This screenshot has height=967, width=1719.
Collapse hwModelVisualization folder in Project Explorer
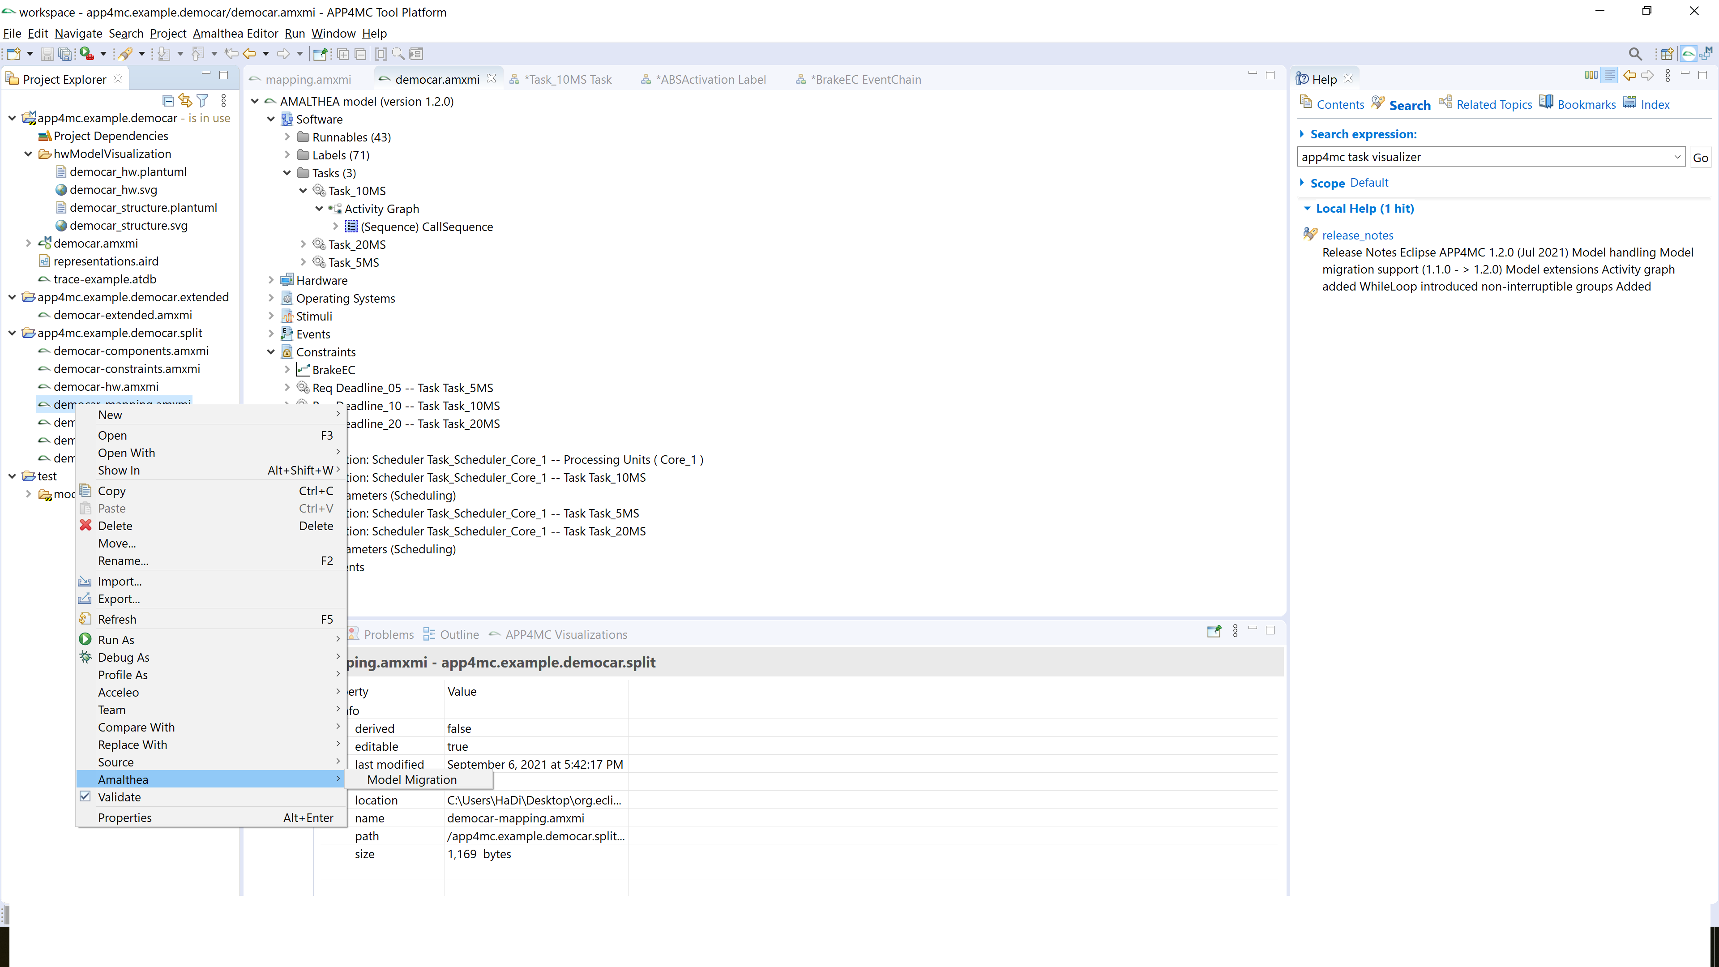(x=28, y=154)
